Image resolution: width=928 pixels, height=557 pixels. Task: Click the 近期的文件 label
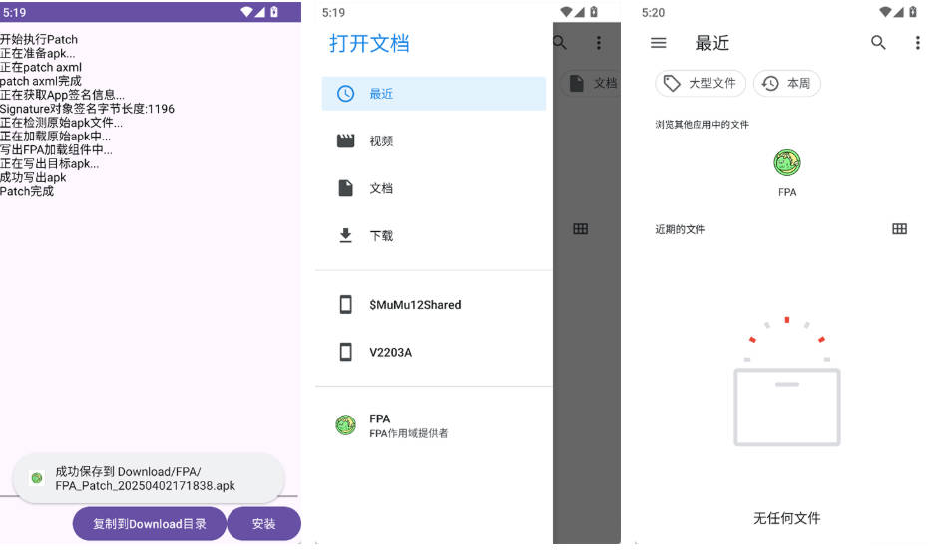tap(680, 229)
